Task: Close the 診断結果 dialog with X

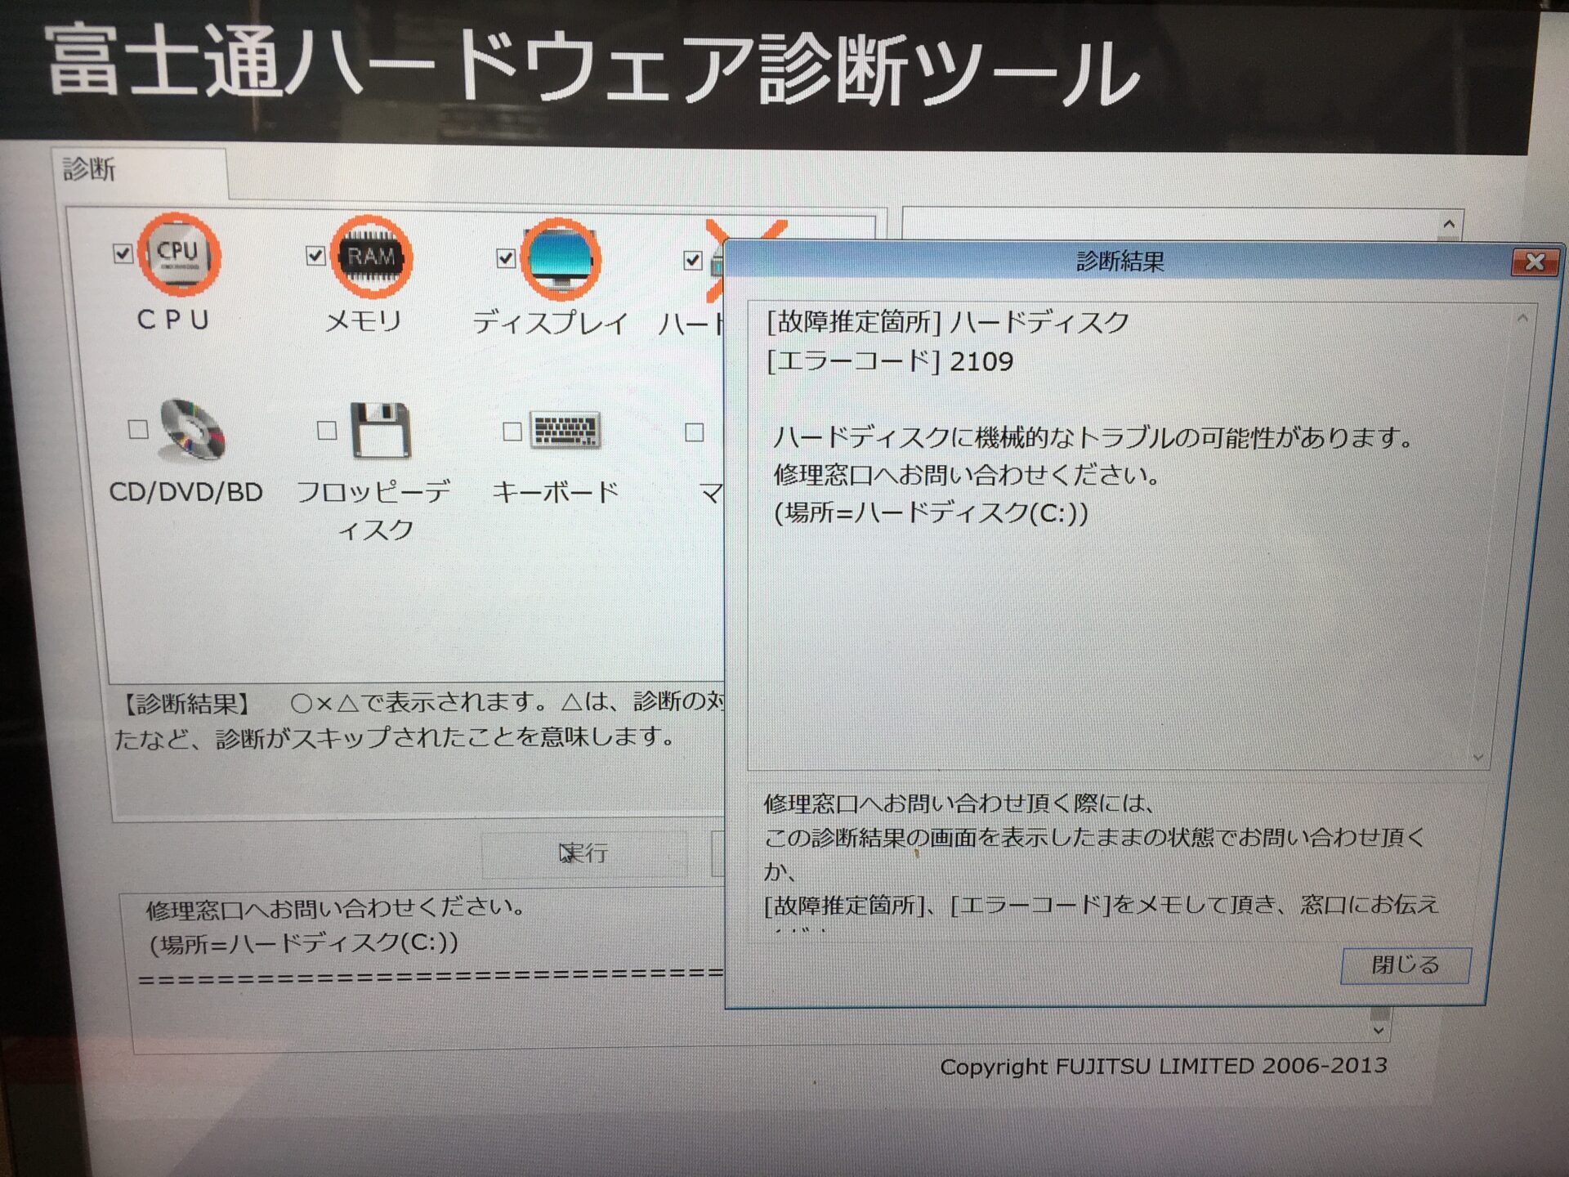Action: pyautogui.click(x=1535, y=262)
